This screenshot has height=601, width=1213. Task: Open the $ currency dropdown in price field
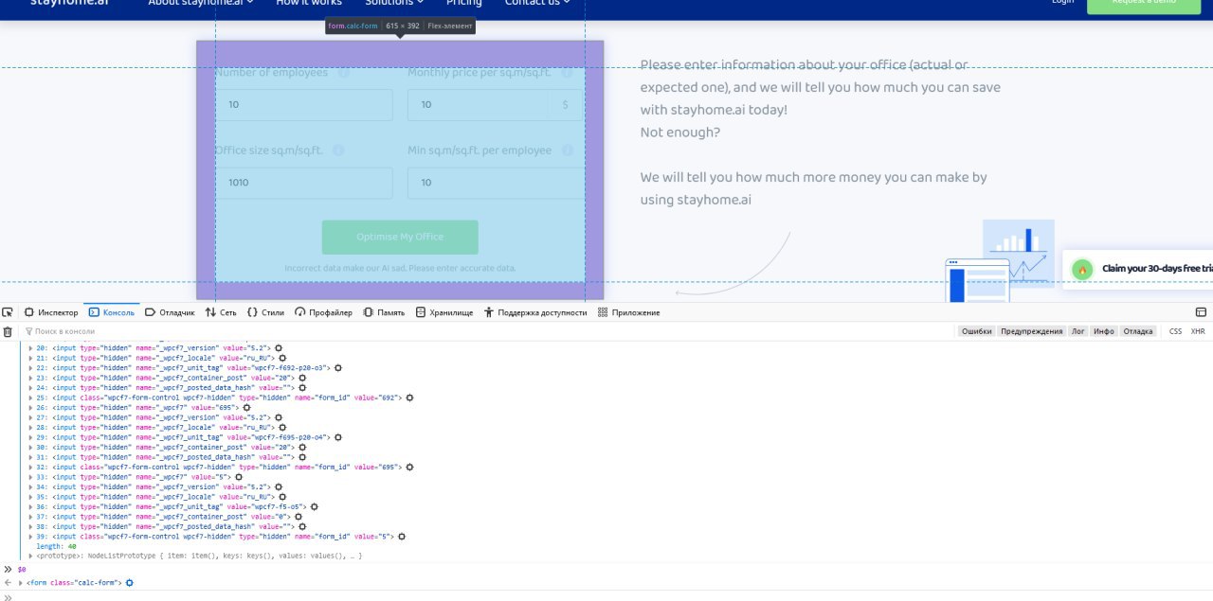pyautogui.click(x=567, y=105)
